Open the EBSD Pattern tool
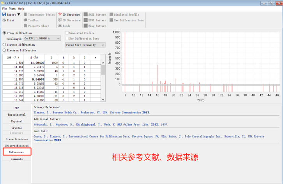The height and width of the screenshot is (184, 283). pos(86,20)
